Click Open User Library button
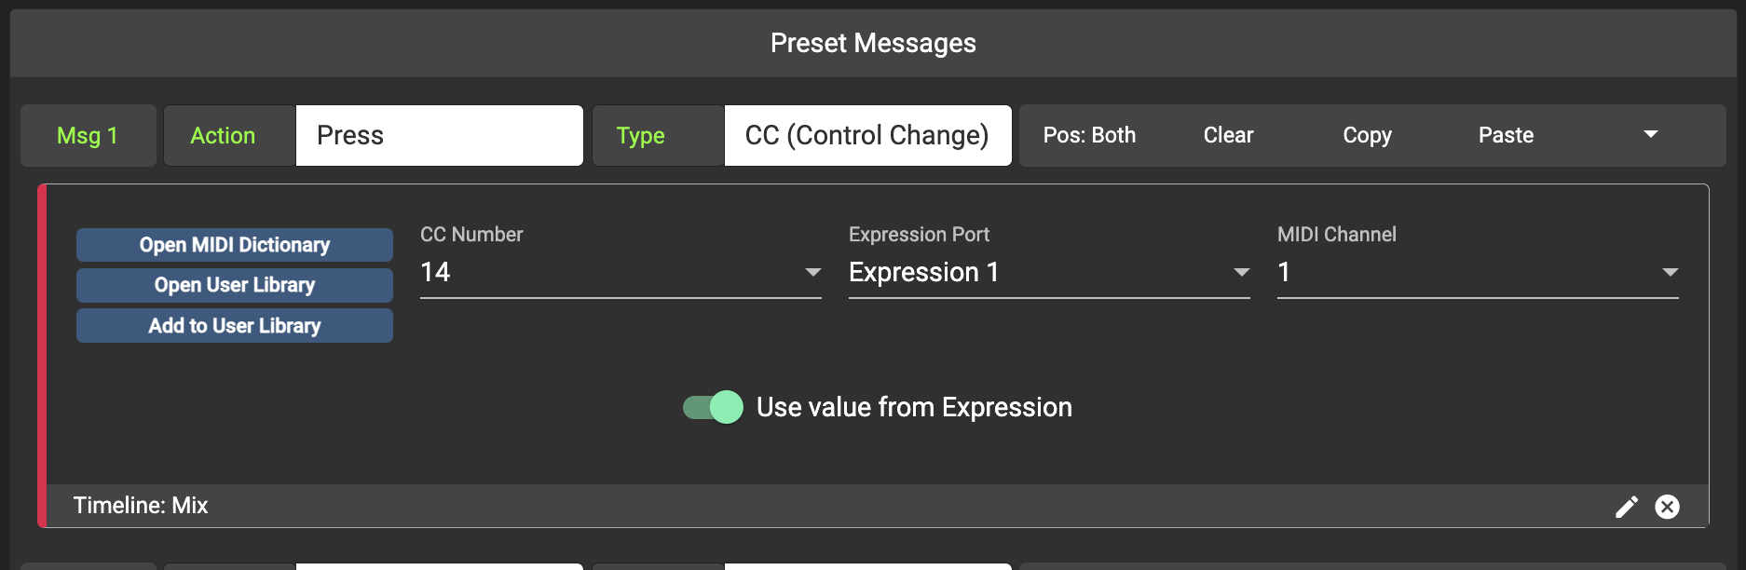This screenshot has height=570, width=1746. 235,285
